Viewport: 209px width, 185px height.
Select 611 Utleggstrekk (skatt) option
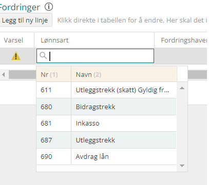(106, 90)
